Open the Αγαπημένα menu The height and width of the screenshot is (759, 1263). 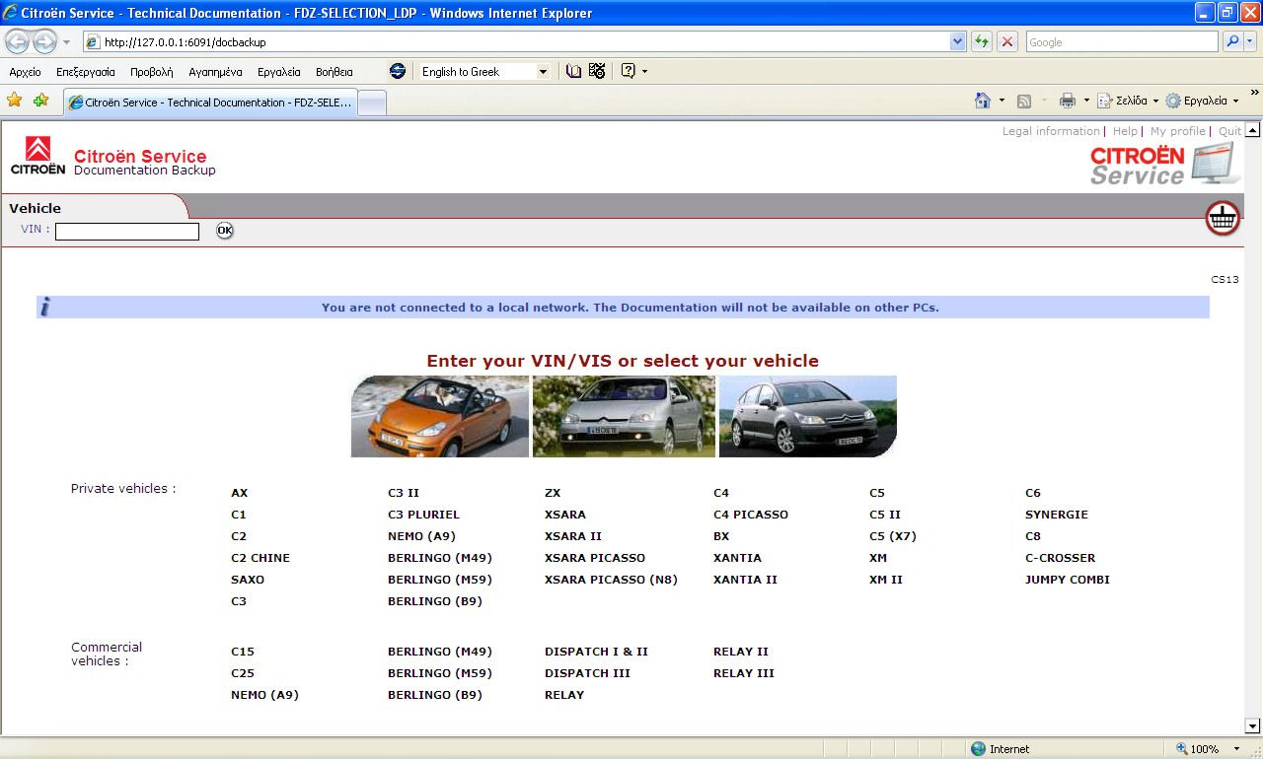pyautogui.click(x=215, y=72)
